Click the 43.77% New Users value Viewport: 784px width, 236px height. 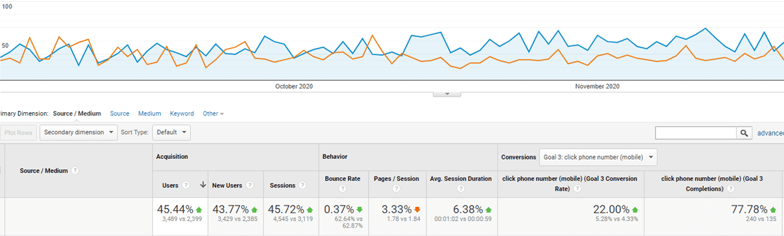(x=230, y=209)
